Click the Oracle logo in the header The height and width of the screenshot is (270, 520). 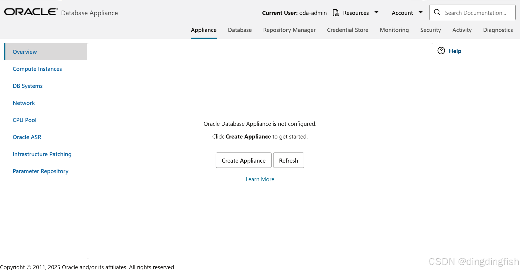tap(31, 12)
